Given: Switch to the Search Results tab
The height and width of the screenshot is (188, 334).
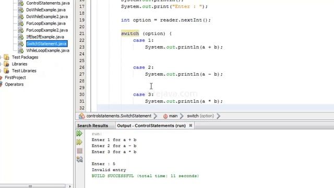Looking at the screenshot, I should tap(93, 126).
